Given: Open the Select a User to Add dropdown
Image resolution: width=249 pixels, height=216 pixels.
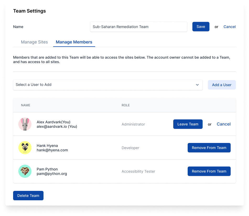Looking at the screenshot, I should pyautogui.click(x=108, y=85).
